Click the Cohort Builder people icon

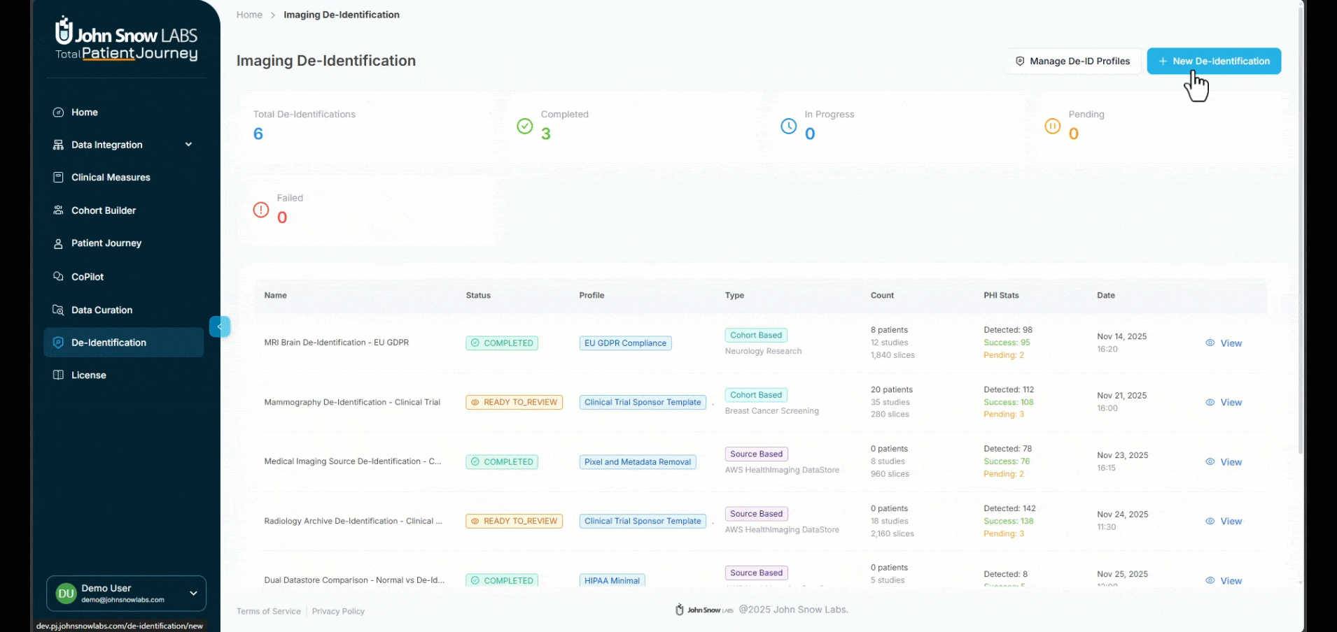click(x=59, y=210)
